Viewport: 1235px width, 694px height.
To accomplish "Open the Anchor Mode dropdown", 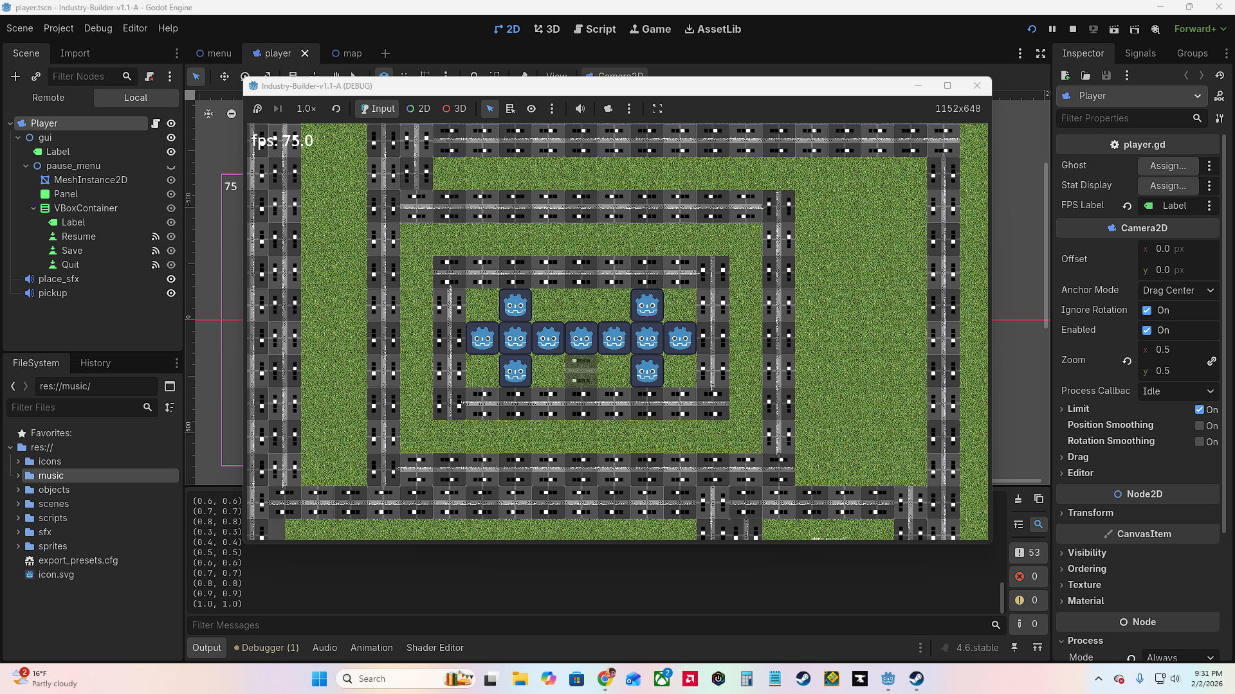I will click(1178, 290).
